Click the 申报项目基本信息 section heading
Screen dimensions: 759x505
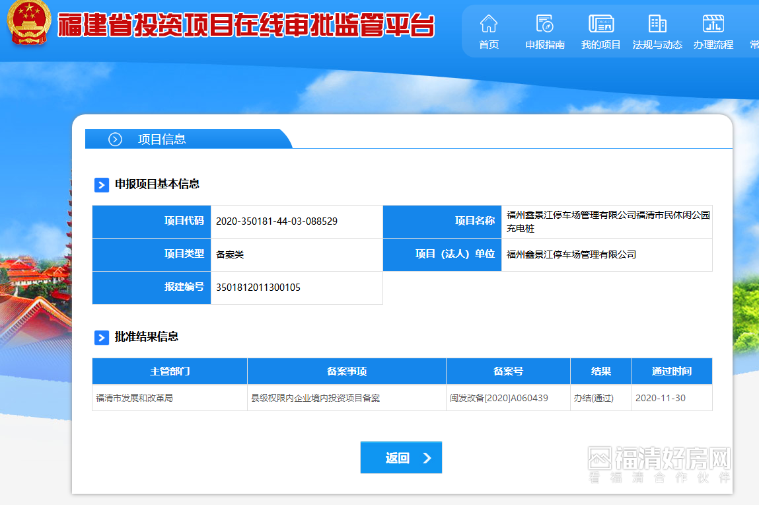tap(157, 184)
